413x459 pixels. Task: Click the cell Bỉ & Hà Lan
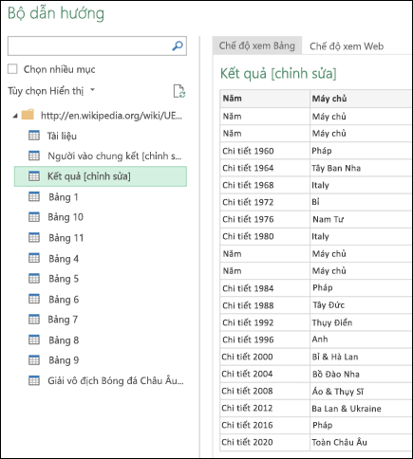pyautogui.click(x=361, y=357)
